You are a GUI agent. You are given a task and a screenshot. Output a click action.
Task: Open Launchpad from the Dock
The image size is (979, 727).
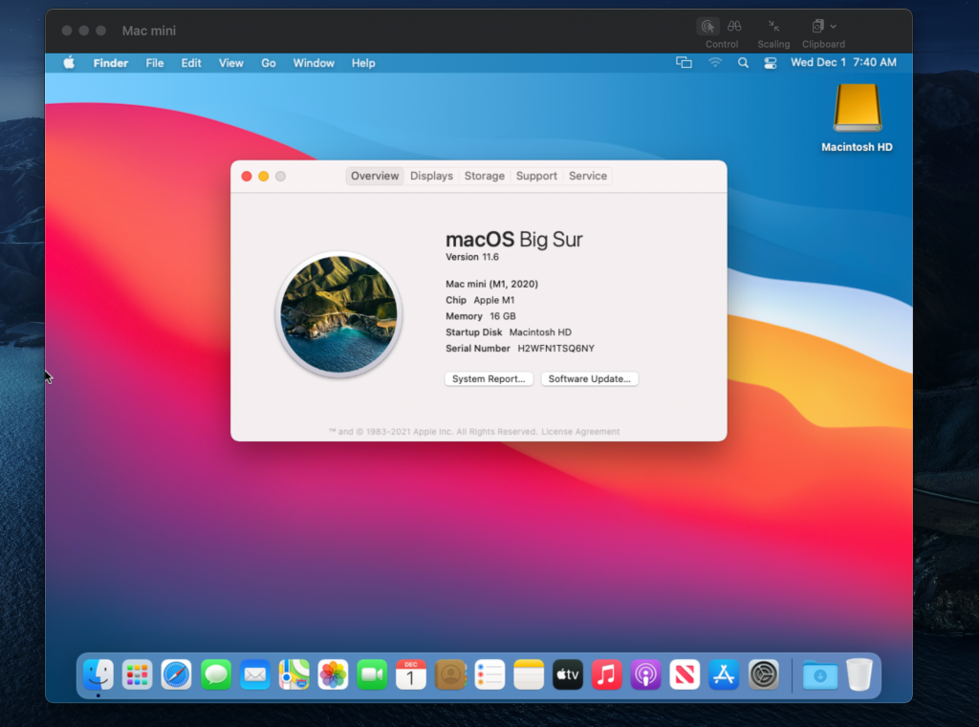(138, 674)
